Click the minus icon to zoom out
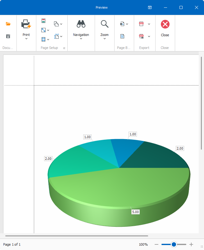This screenshot has width=204, height=250. click(156, 244)
